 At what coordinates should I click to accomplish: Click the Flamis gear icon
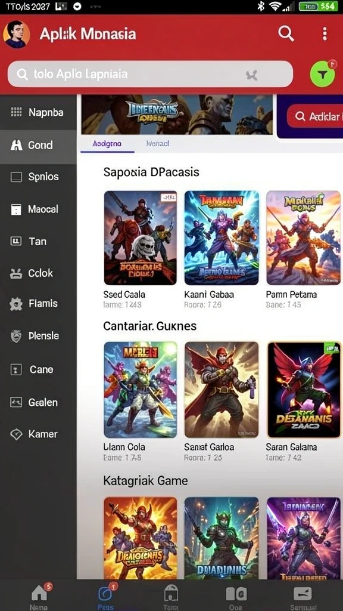click(x=16, y=304)
